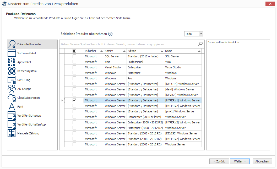277x169 pixels.
Task: Sort by the Name column header
Action: (183, 51)
